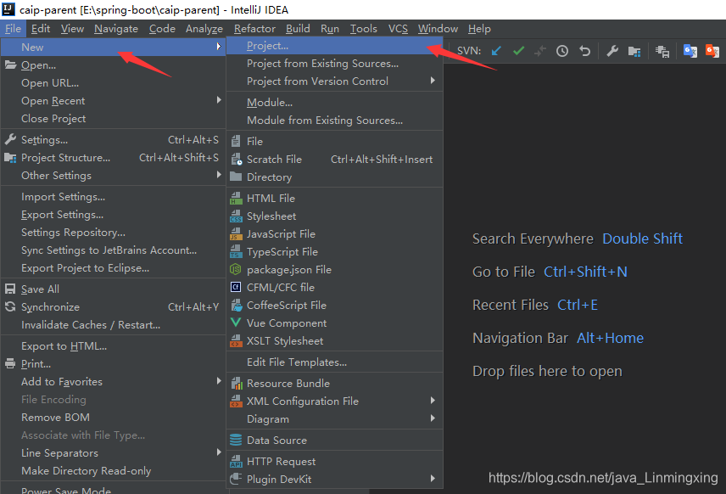Click the Revert undo arrow icon
Viewport: 726px width, 494px height.
584,51
